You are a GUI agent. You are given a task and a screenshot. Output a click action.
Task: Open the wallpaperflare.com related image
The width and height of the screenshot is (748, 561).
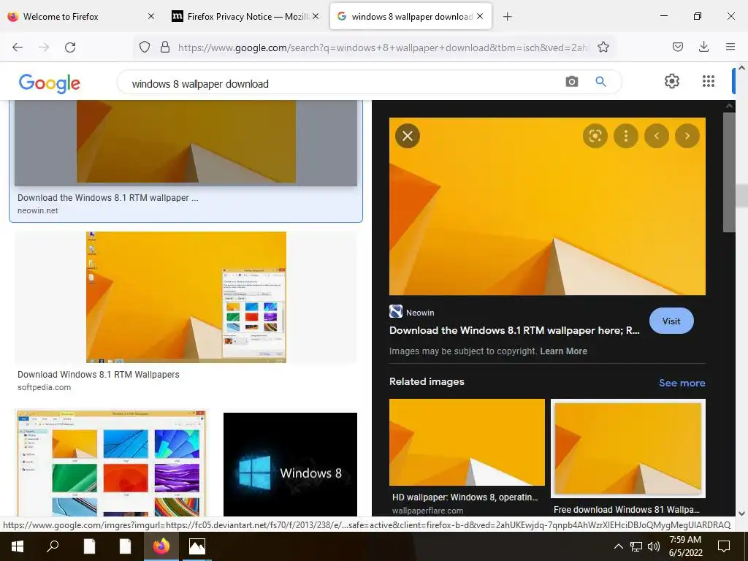click(467, 442)
